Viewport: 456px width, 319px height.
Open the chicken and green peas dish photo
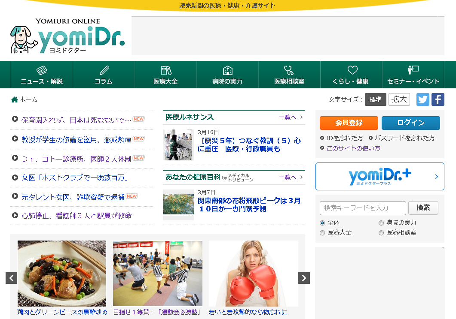[61, 273]
